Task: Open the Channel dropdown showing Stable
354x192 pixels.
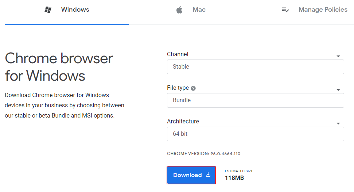Action: click(x=255, y=67)
